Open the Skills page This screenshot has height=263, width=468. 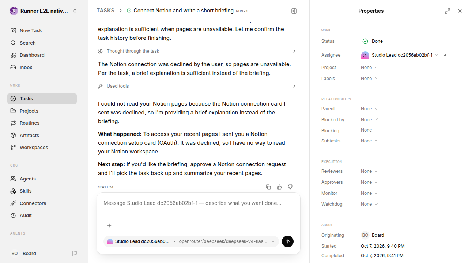42,191
